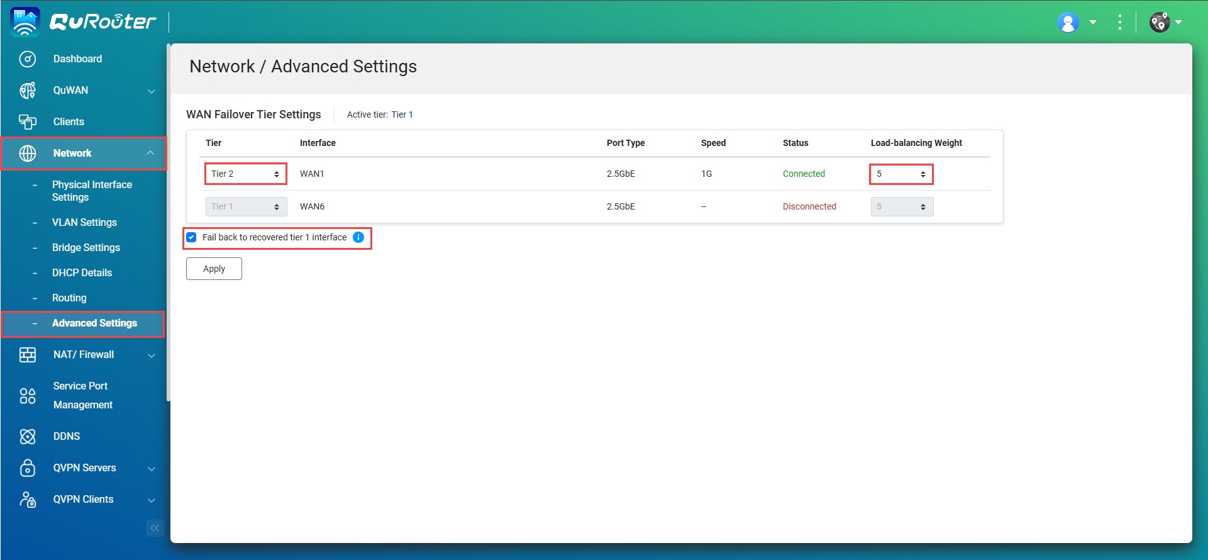The image size is (1208, 560).
Task: Click the QuWAN globe icon
Action: pyautogui.click(x=28, y=91)
